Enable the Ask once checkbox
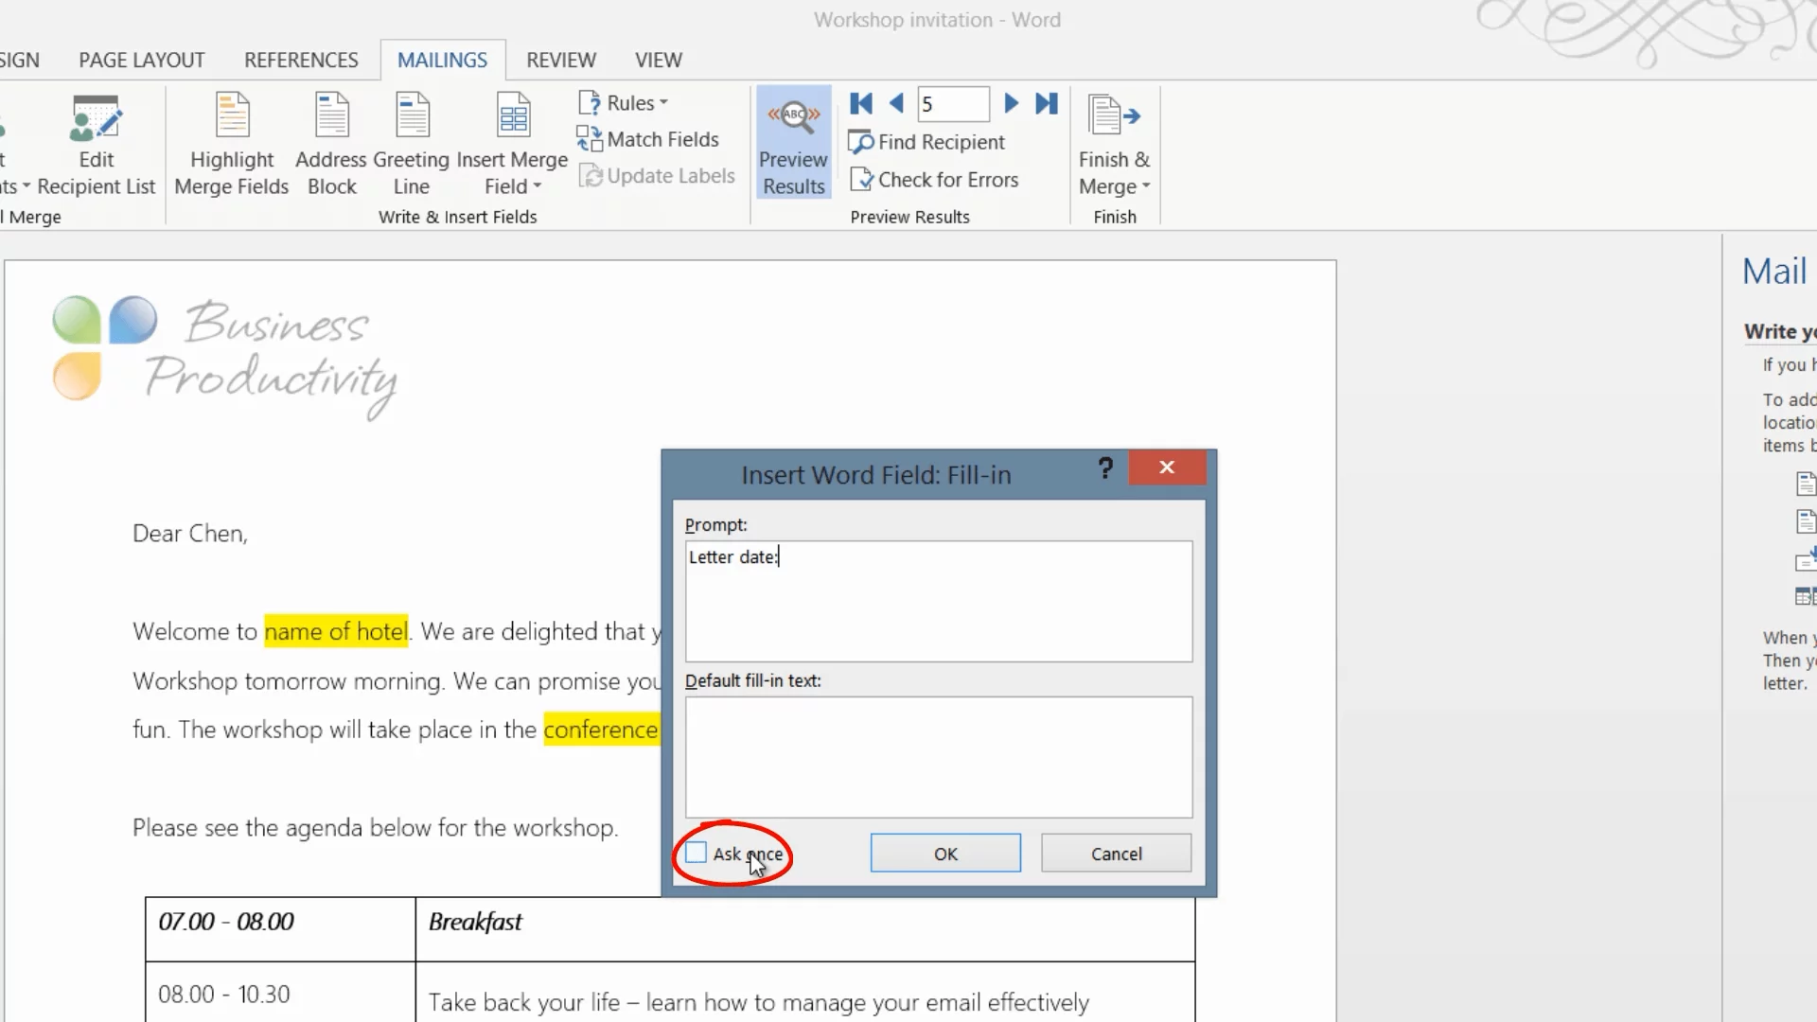 (697, 853)
